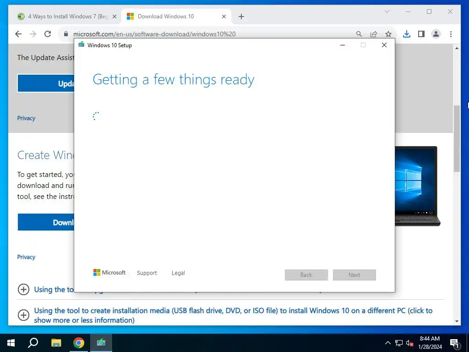Open the Windows Start menu
This screenshot has height=352, width=469.
point(11,343)
